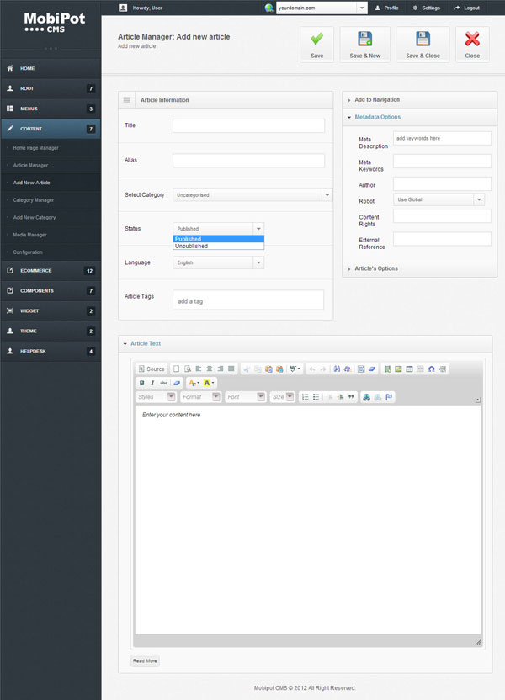The width and height of the screenshot is (505, 700).
Task: Open the text color picker
Action: click(194, 383)
